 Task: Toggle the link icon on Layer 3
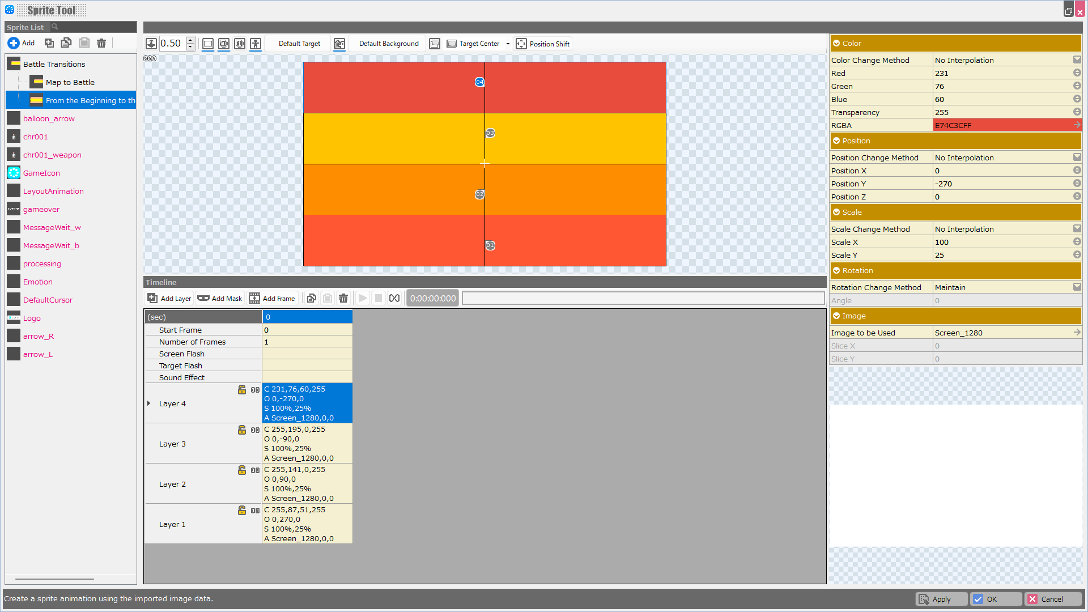(x=255, y=430)
